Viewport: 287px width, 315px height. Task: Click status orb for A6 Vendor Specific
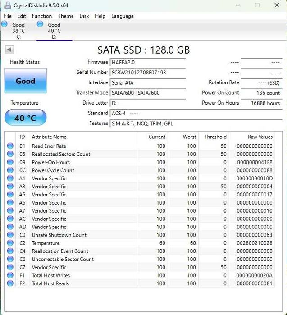(x=10, y=202)
